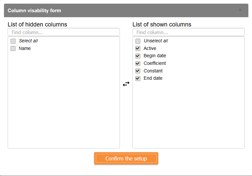Image resolution: width=252 pixels, height=176 pixels.
Task: Click the 'List of shown columns' heading
Action: coord(162,24)
